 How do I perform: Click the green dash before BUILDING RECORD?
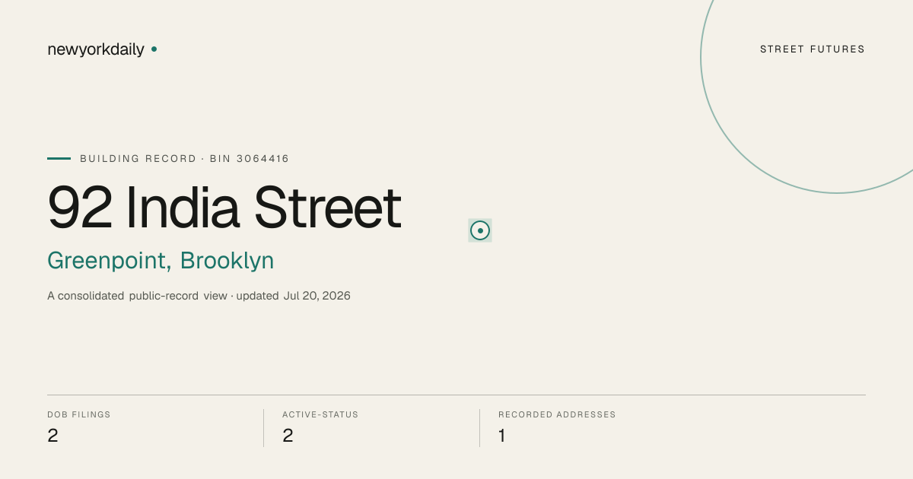59,158
